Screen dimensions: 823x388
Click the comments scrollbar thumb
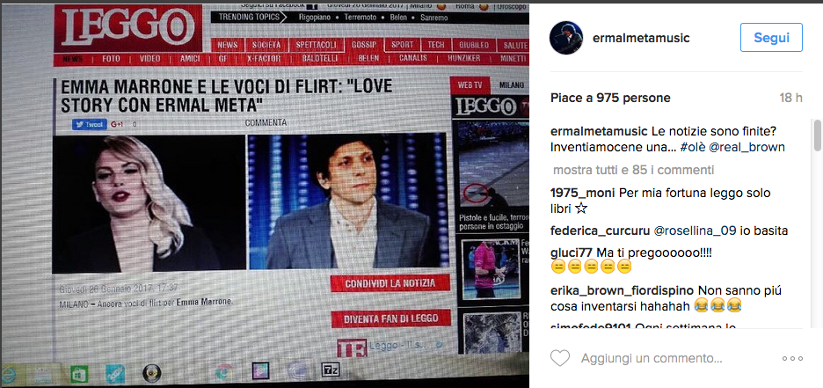click(x=817, y=135)
